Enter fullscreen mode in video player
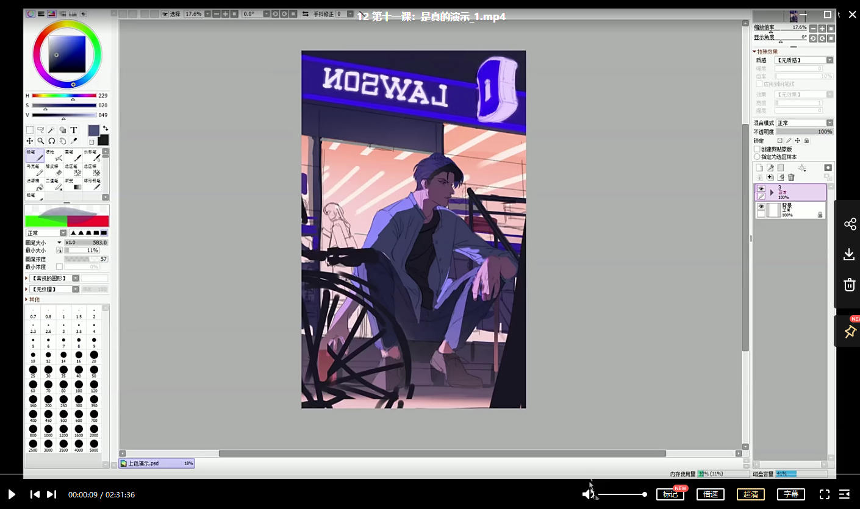The width and height of the screenshot is (860, 509). pos(824,494)
